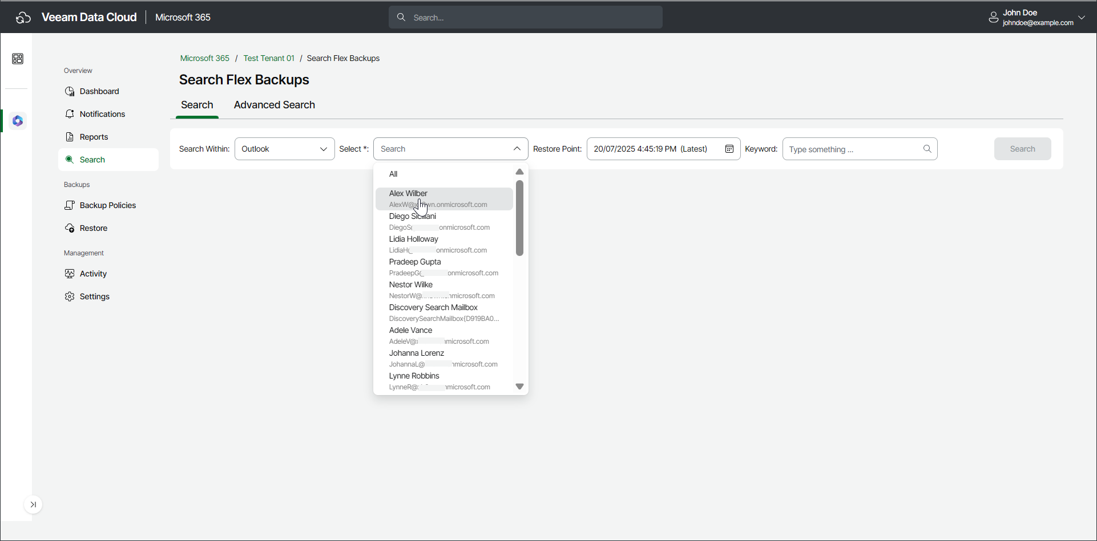1097x541 pixels.
Task: Click the Activity monitor icon in sidebar
Action: point(70,274)
